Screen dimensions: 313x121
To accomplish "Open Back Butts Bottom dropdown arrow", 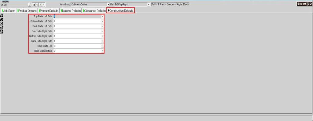I will 103,51.
